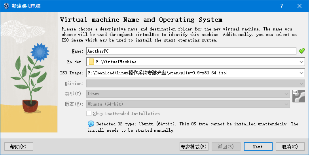The height and width of the screenshot is (155, 309).
Task: Open the Folder dropdown arrow
Action: pyautogui.click(x=301, y=62)
